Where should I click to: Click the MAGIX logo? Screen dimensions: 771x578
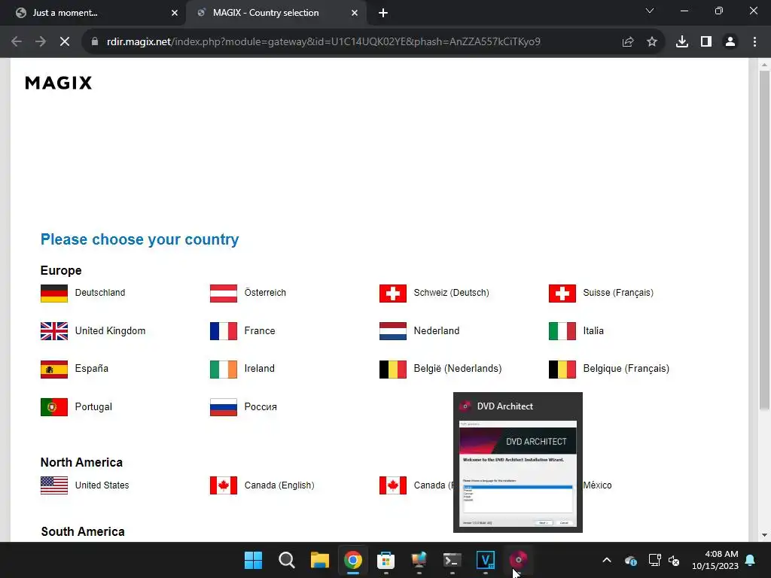tap(59, 83)
